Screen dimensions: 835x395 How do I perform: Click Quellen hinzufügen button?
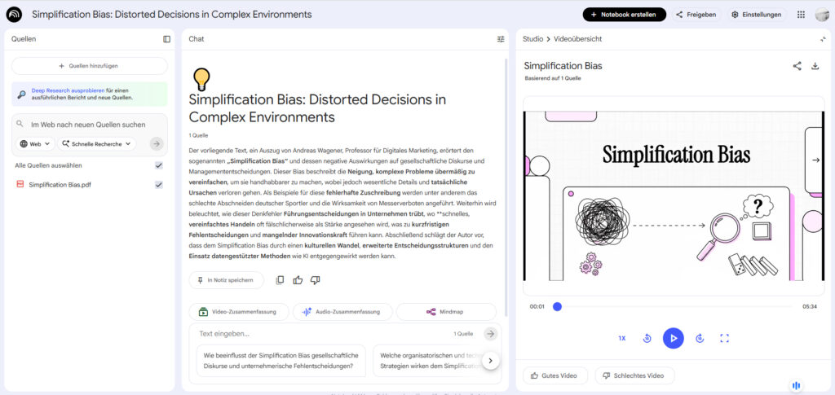pyautogui.click(x=90, y=66)
